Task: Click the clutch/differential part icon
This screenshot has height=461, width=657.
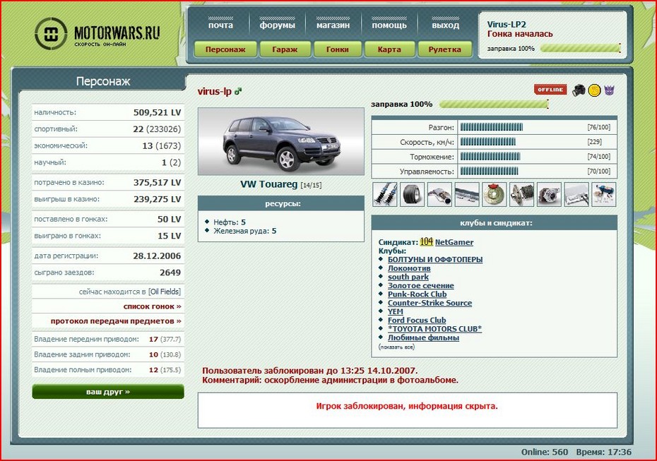Action: coord(521,194)
